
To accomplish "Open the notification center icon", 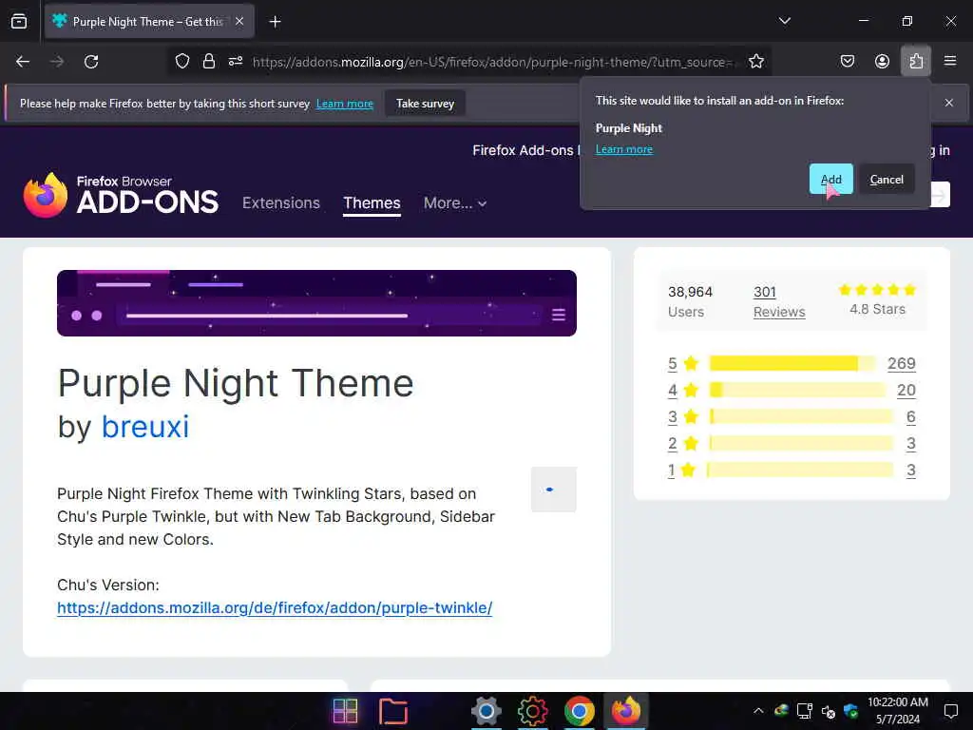I will 950,711.
